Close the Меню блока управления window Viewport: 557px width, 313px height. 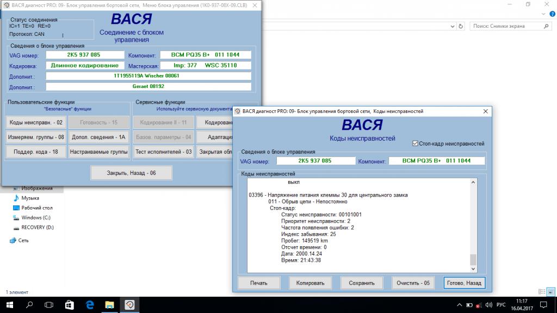click(255, 5)
